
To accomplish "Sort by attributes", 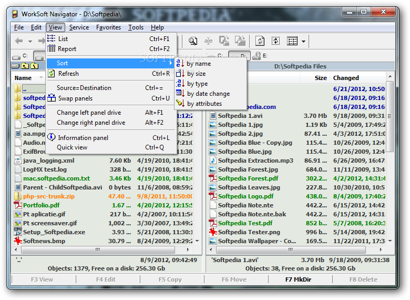I will (211, 104).
